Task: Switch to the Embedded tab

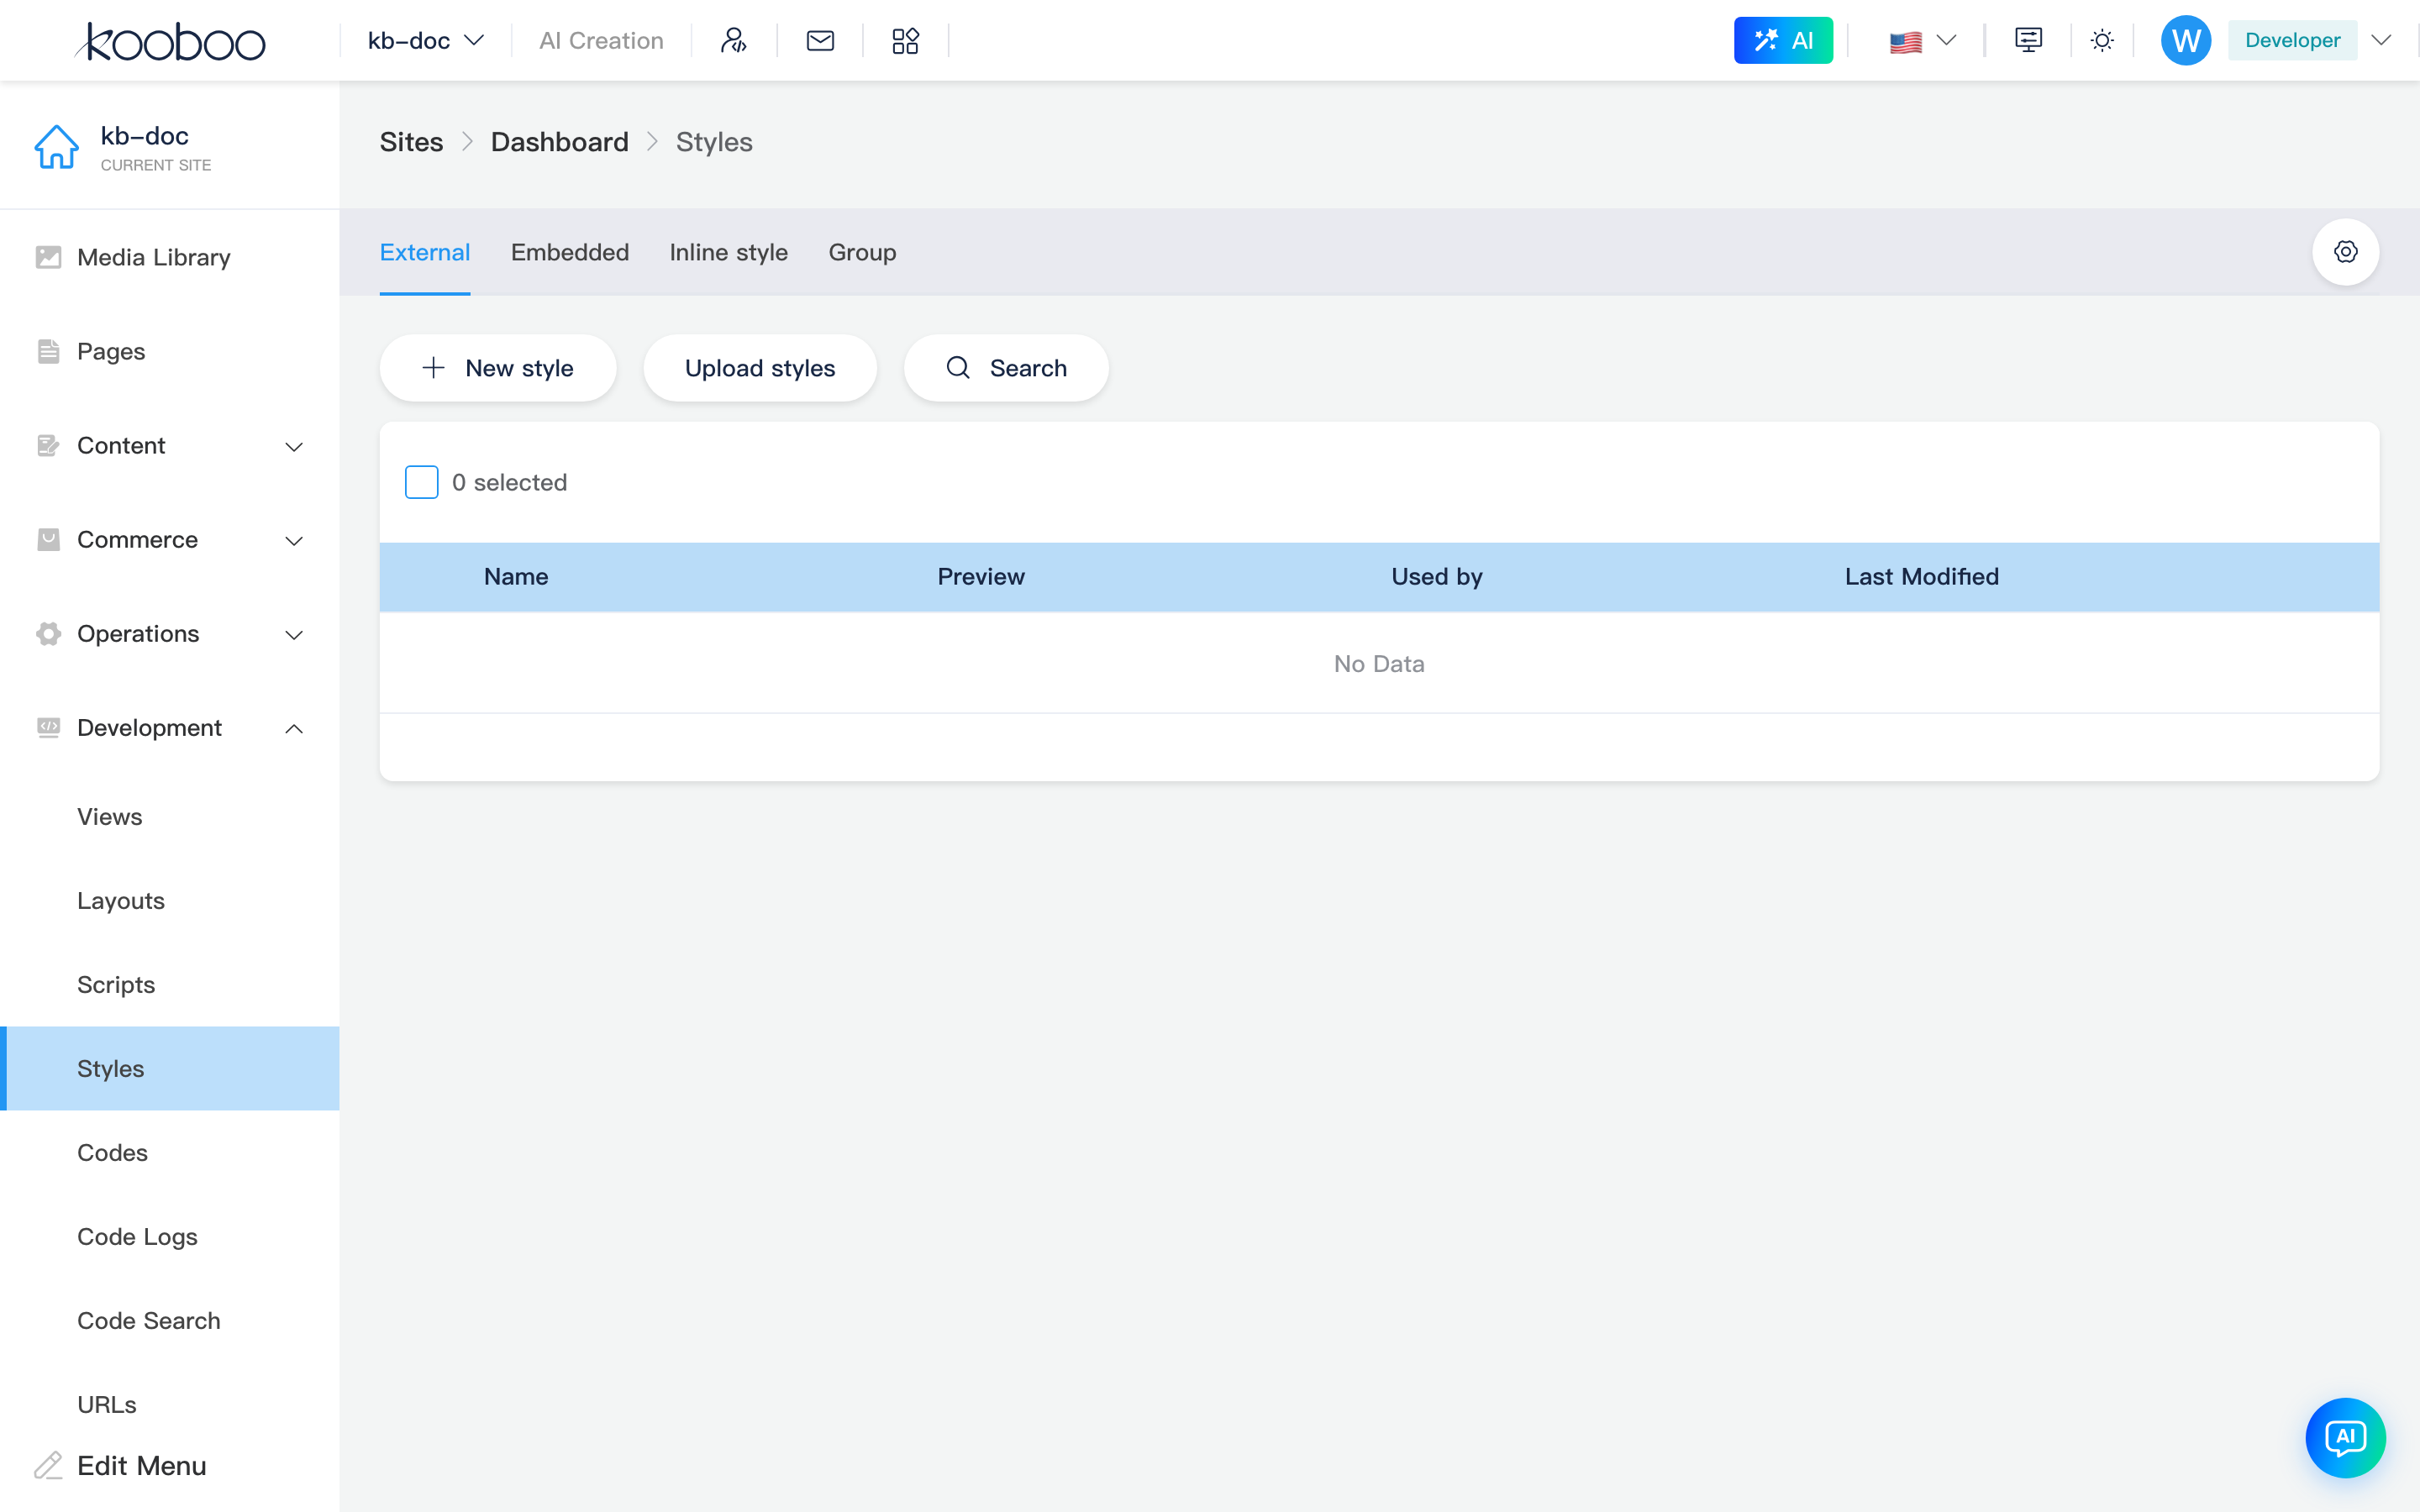Action: (570, 252)
